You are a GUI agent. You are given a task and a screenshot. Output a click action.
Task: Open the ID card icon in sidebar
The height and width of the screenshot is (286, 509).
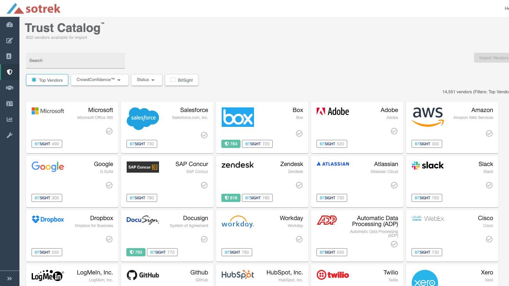(10, 103)
